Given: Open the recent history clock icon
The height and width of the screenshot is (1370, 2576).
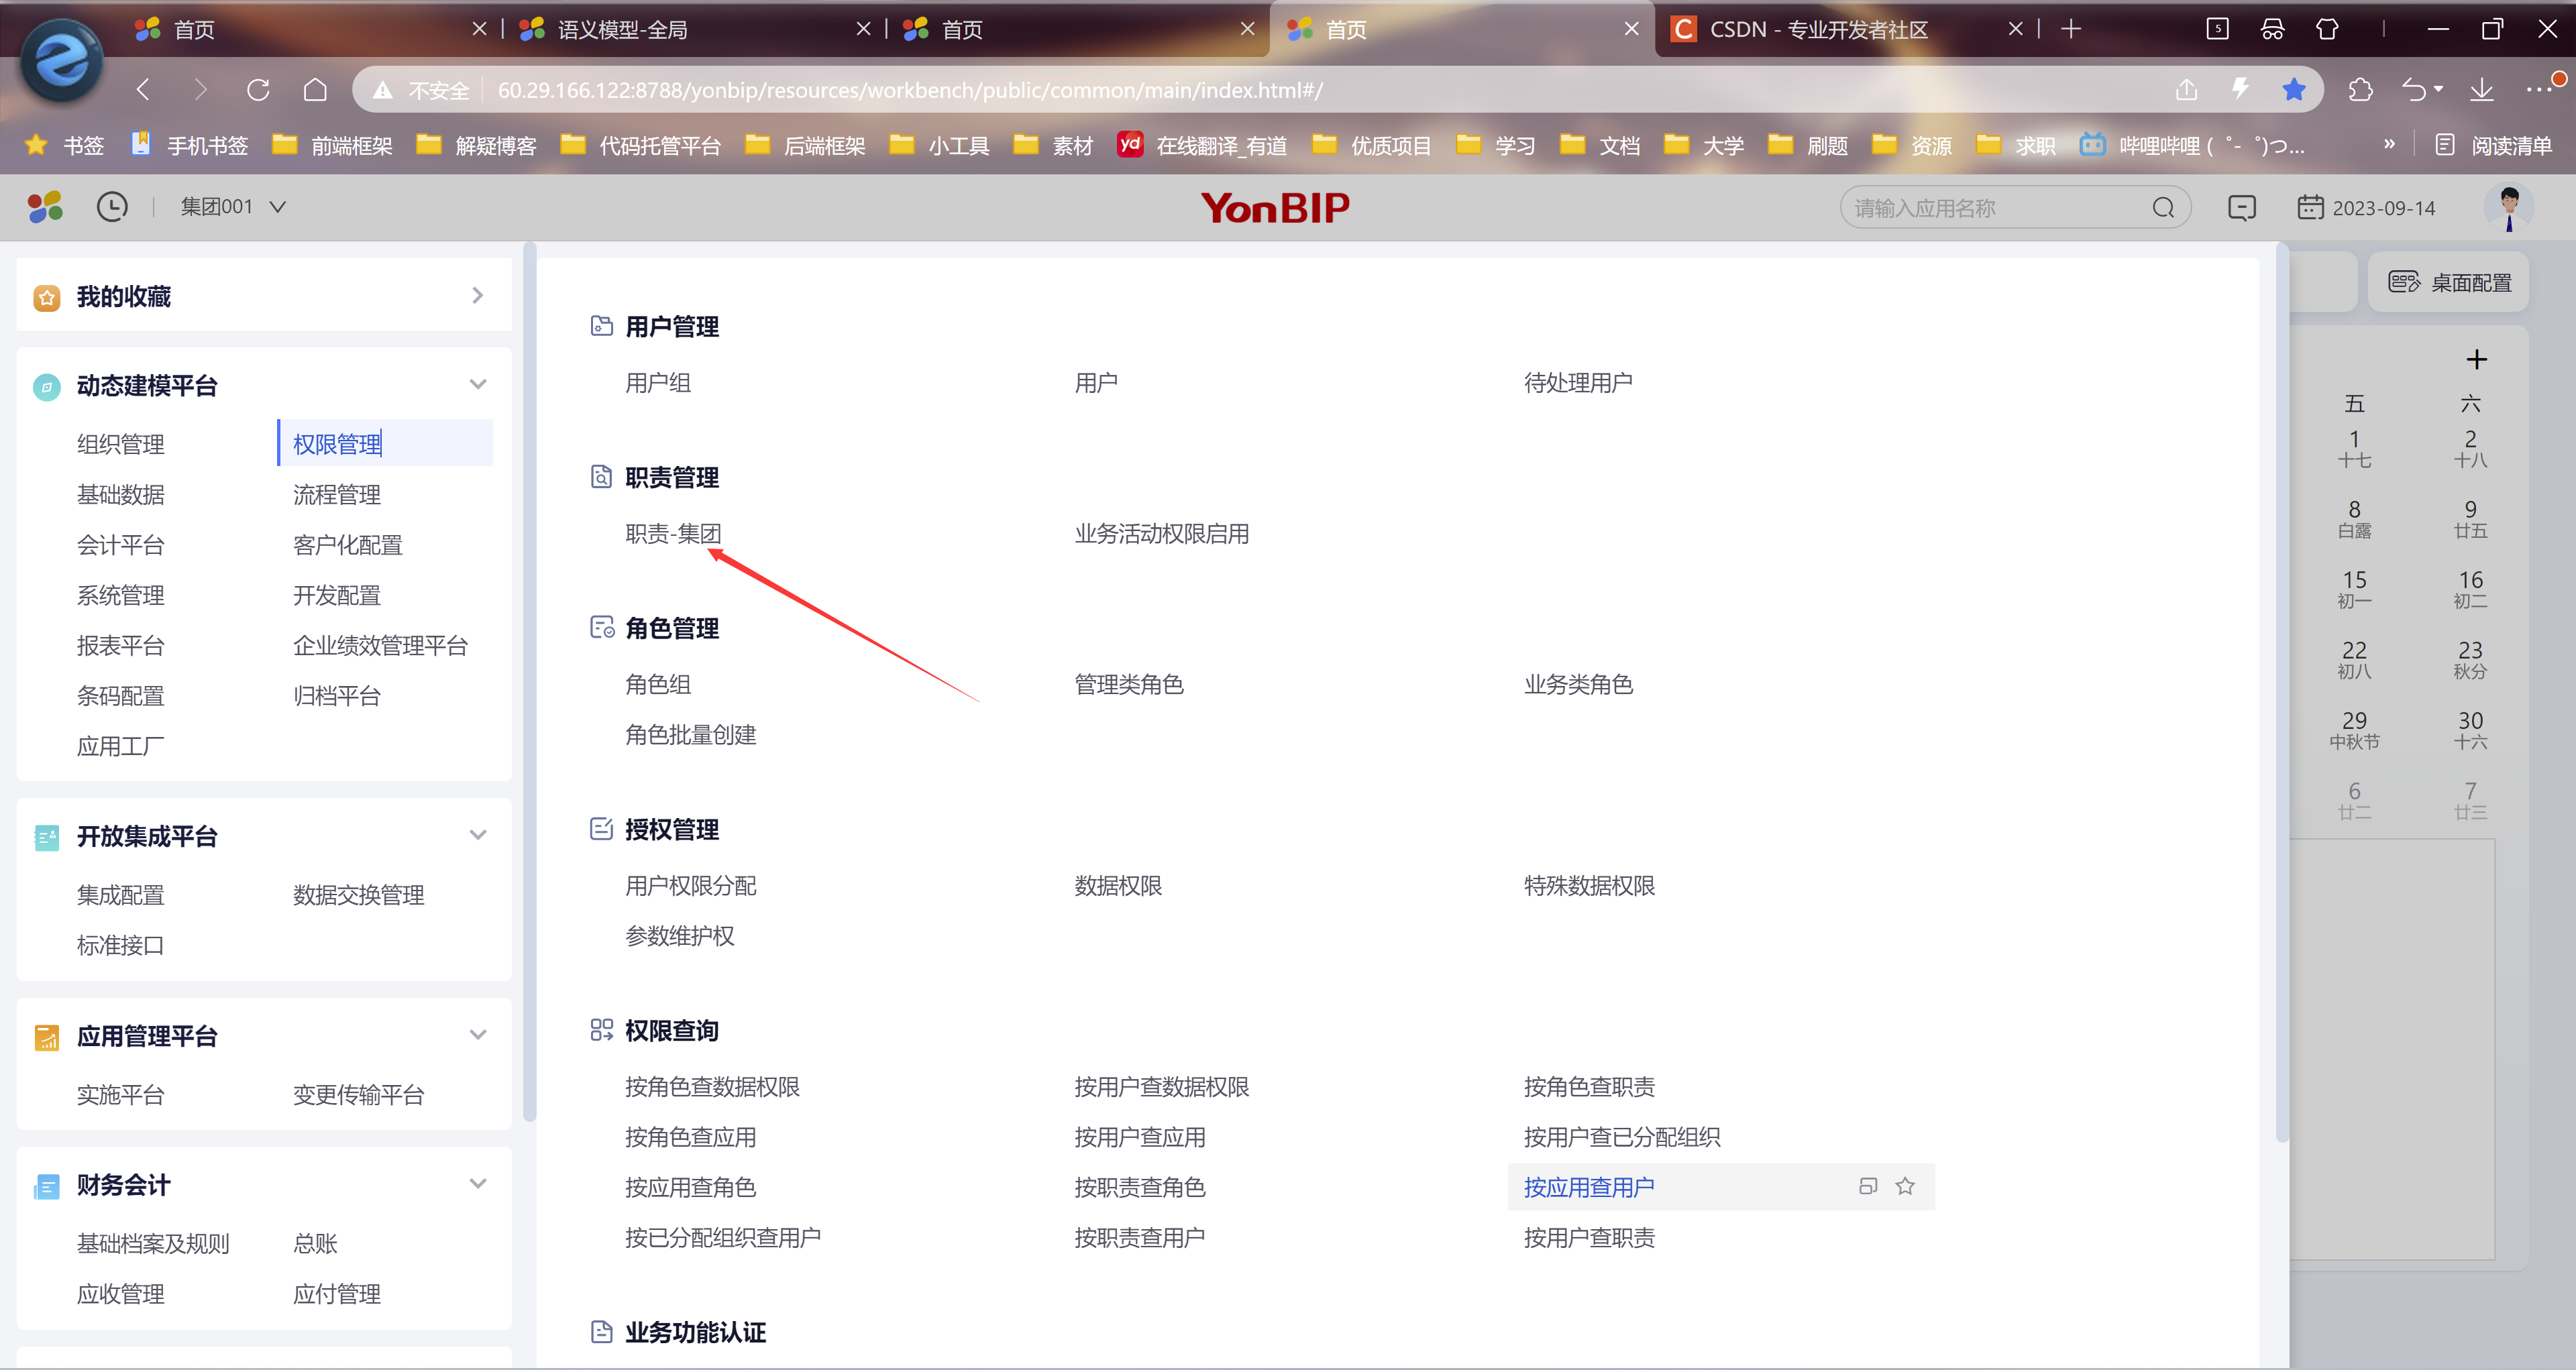Looking at the screenshot, I should pyautogui.click(x=112, y=207).
